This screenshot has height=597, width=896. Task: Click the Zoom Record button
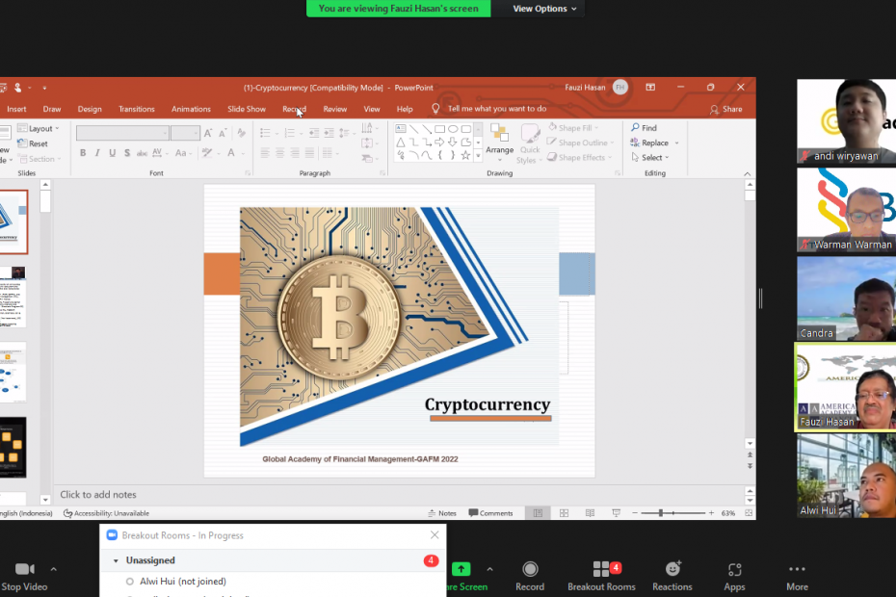point(530,569)
